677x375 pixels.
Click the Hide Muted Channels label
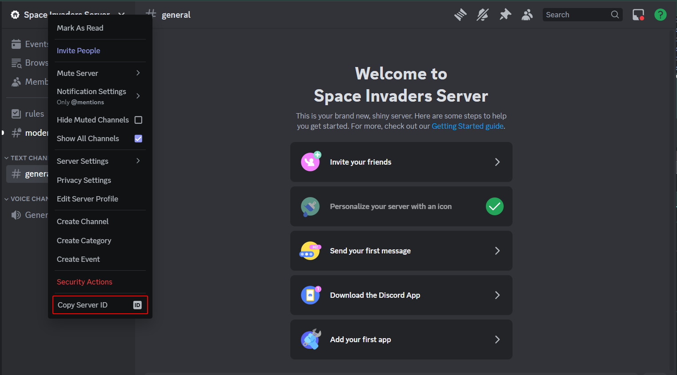(93, 120)
